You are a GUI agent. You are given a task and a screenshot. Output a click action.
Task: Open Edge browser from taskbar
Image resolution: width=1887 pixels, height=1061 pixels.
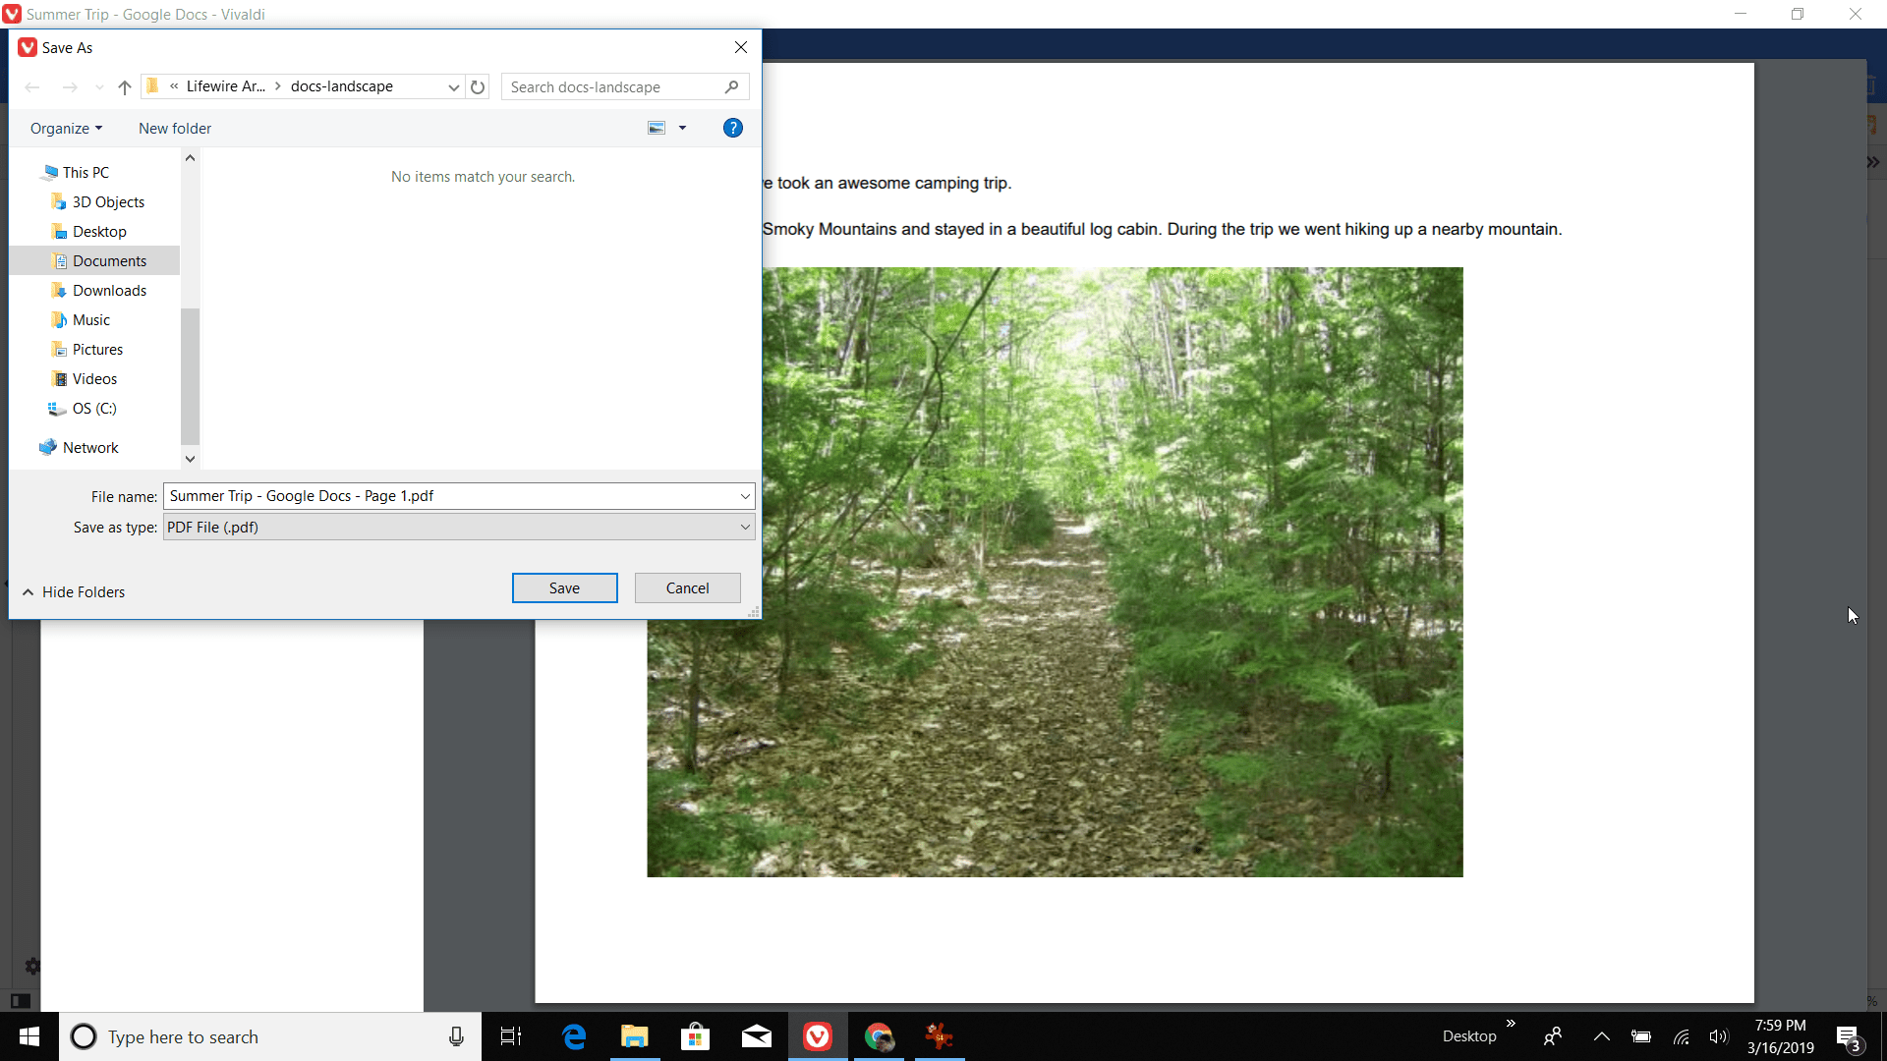pyautogui.click(x=574, y=1036)
